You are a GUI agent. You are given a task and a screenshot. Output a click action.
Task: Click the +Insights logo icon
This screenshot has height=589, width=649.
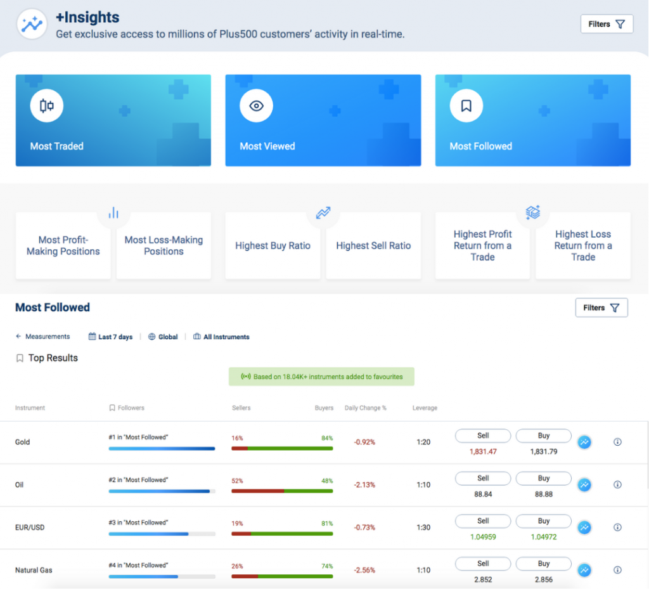pos(31,24)
